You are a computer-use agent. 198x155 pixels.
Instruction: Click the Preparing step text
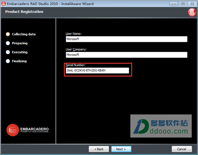tap(20, 43)
